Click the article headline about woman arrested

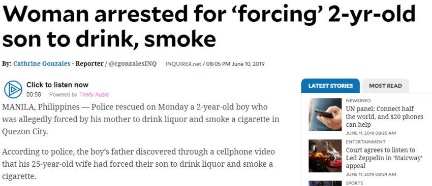point(209,26)
